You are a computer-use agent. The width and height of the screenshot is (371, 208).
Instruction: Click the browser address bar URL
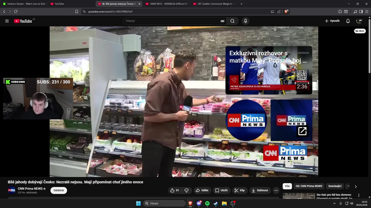tap(110, 12)
